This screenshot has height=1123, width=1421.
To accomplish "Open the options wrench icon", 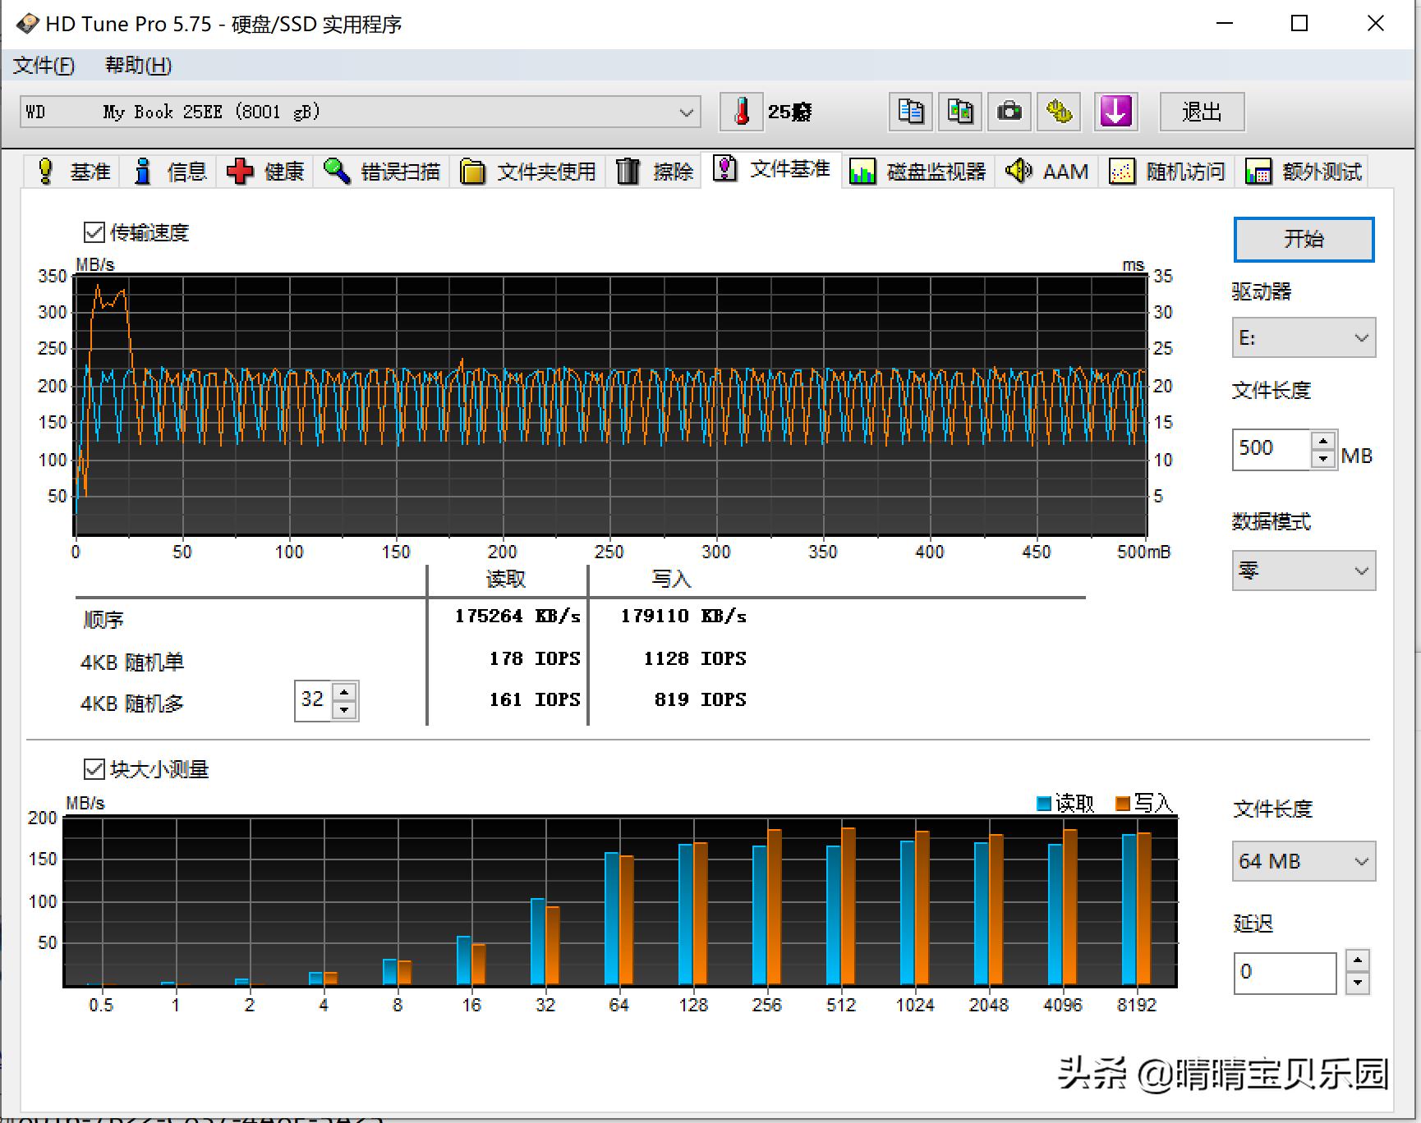I will click(1059, 112).
